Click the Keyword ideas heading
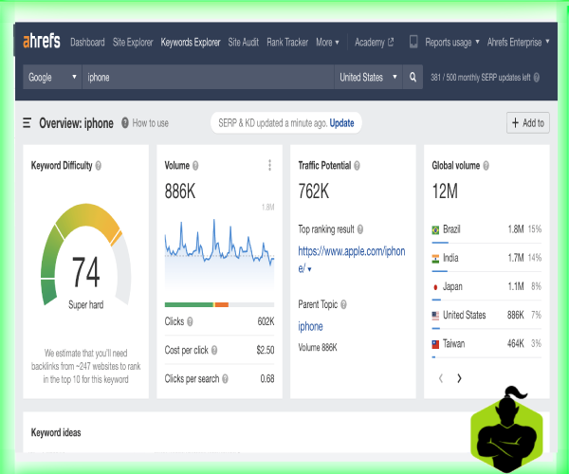 click(56, 432)
